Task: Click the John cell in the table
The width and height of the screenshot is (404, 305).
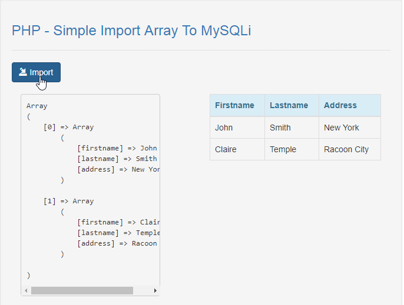Action: tap(237, 128)
